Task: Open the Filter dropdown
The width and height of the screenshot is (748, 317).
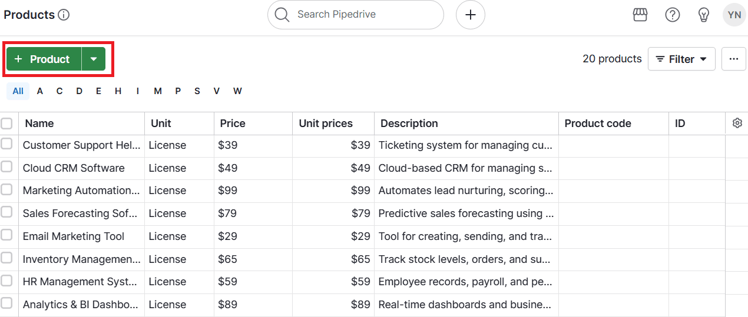Action: point(681,59)
